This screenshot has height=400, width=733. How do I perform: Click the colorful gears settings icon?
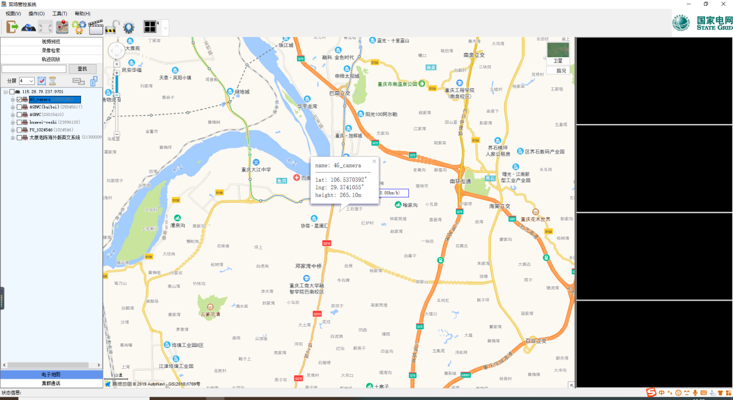click(x=79, y=27)
